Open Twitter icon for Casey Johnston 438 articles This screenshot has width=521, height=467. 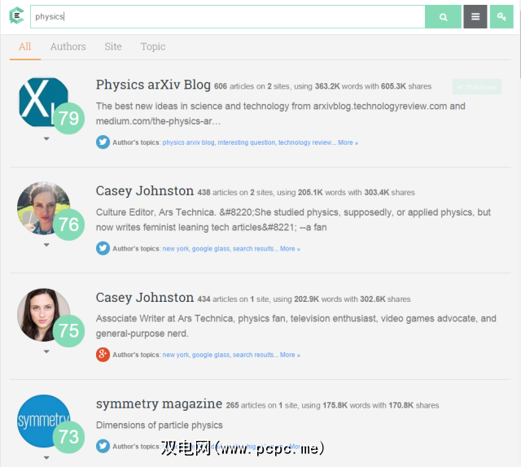point(103,248)
